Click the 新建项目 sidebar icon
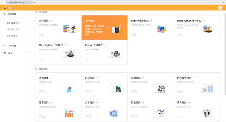Viewport: 226px width, 122px height. pos(4,14)
